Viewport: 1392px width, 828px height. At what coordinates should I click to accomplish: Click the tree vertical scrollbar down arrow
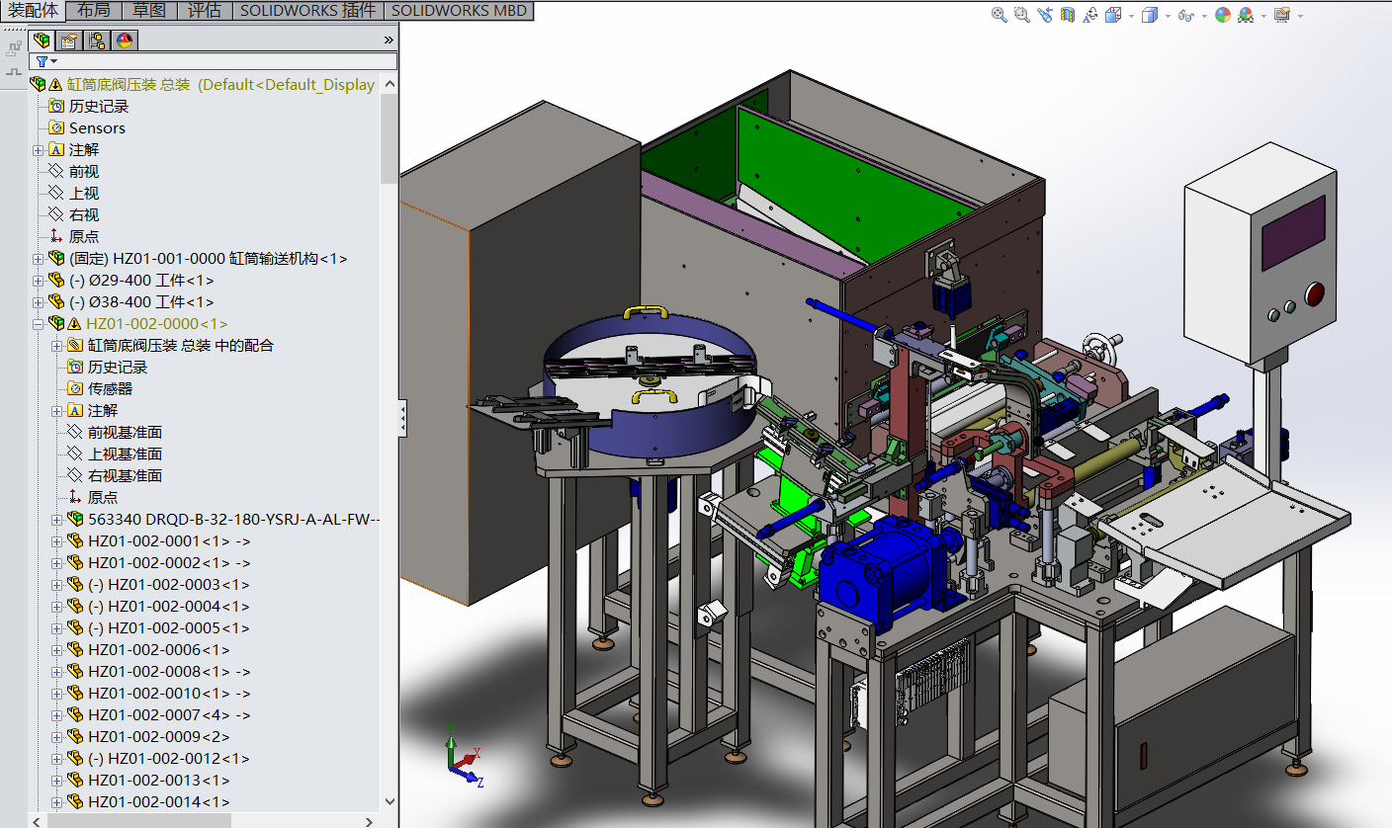pos(389,801)
